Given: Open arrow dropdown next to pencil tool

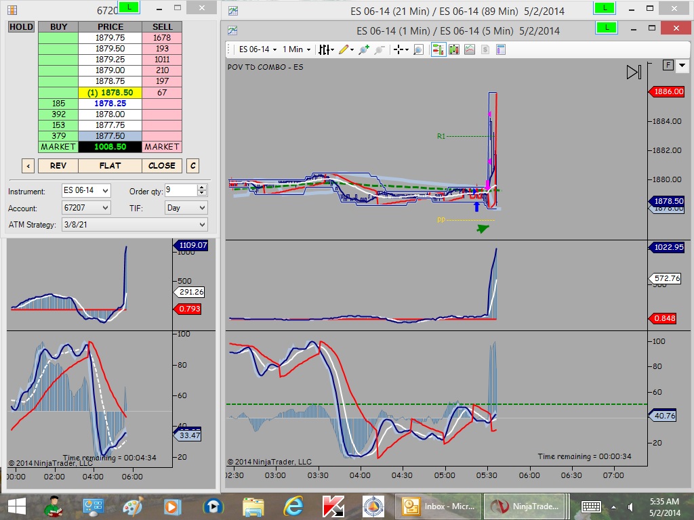Looking at the screenshot, I should coord(352,49).
